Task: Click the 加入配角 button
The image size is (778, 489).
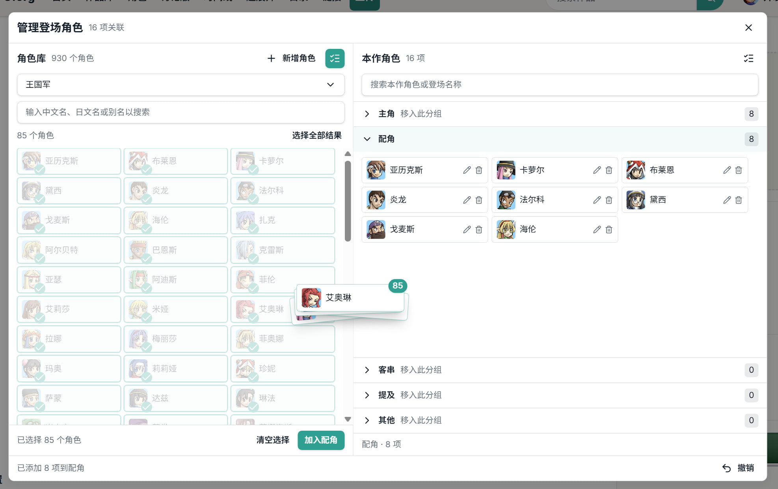Action: (x=321, y=440)
